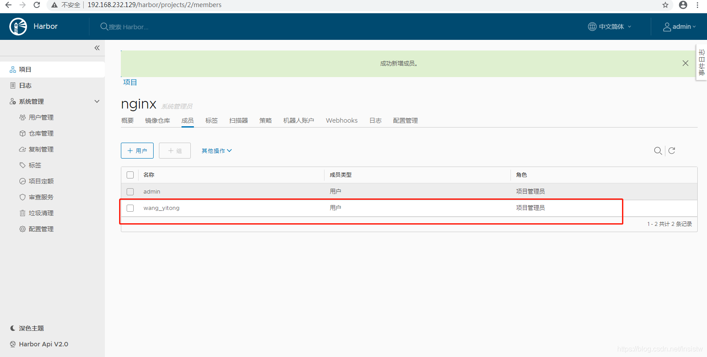This screenshot has height=357, width=707.
Task: Open 配置管理 in sidebar
Action: (41, 229)
